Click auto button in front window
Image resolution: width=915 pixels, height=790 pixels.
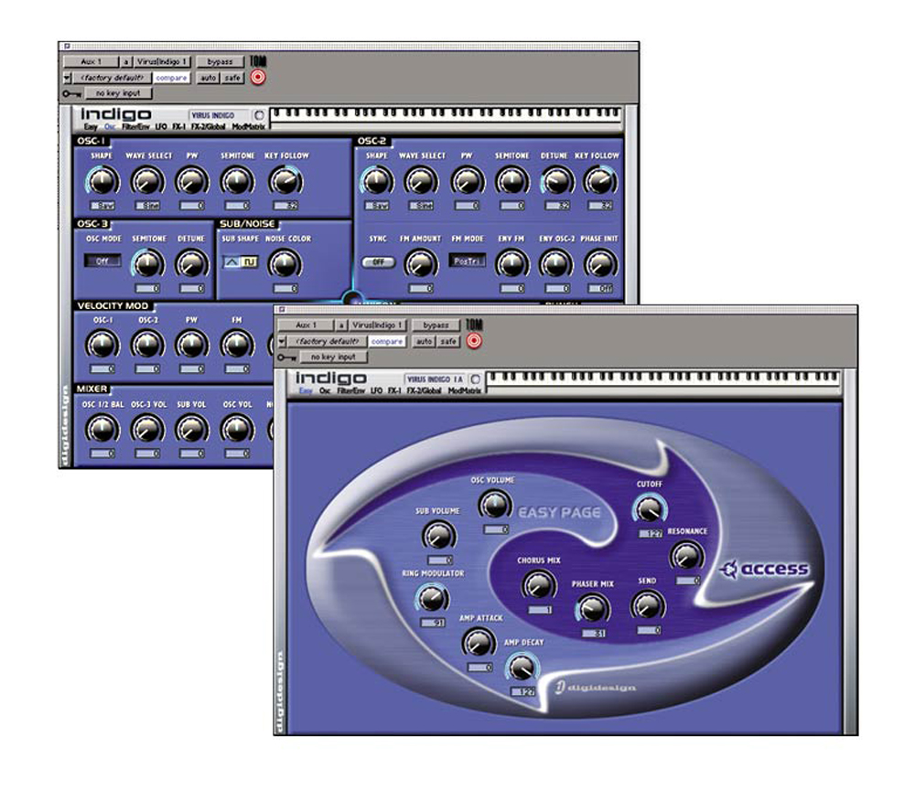point(425,341)
